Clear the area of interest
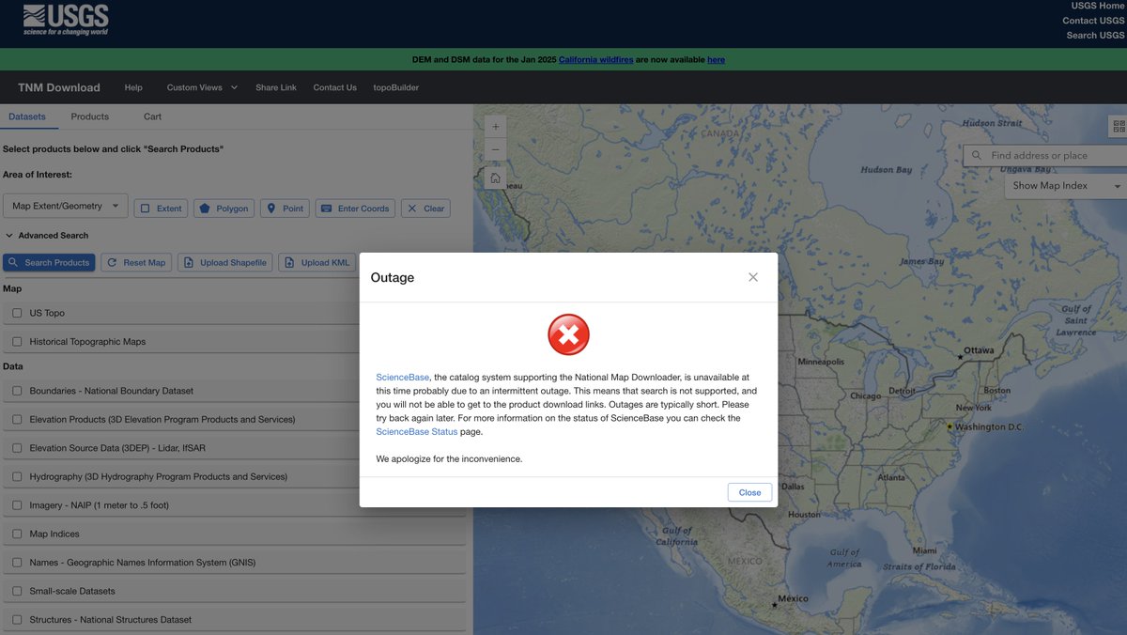Image resolution: width=1127 pixels, height=635 pixels. point(425,209)
